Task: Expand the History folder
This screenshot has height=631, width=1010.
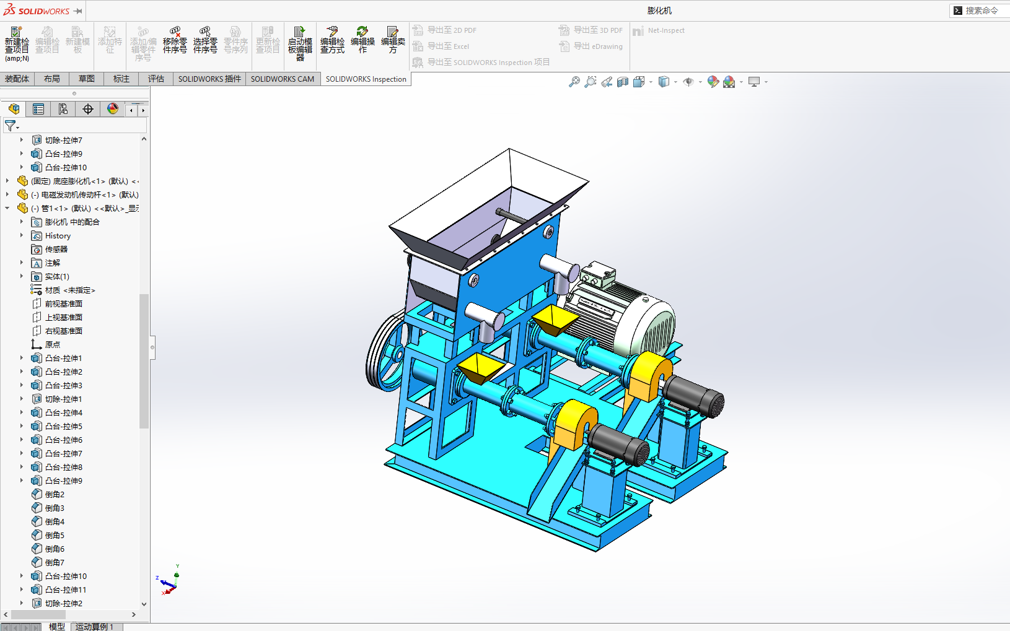Action: (21, 235)
